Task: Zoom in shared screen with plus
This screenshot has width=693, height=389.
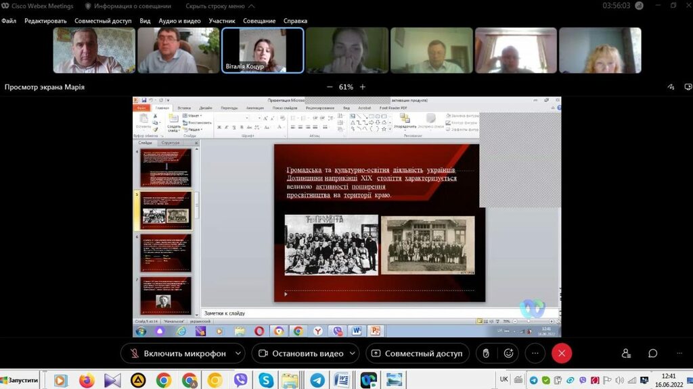Action: [x=363, y=87]
